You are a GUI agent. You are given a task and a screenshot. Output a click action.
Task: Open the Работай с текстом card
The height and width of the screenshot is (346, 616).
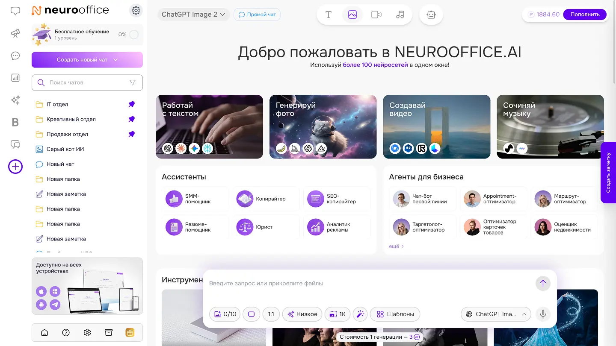coord(209,126)
